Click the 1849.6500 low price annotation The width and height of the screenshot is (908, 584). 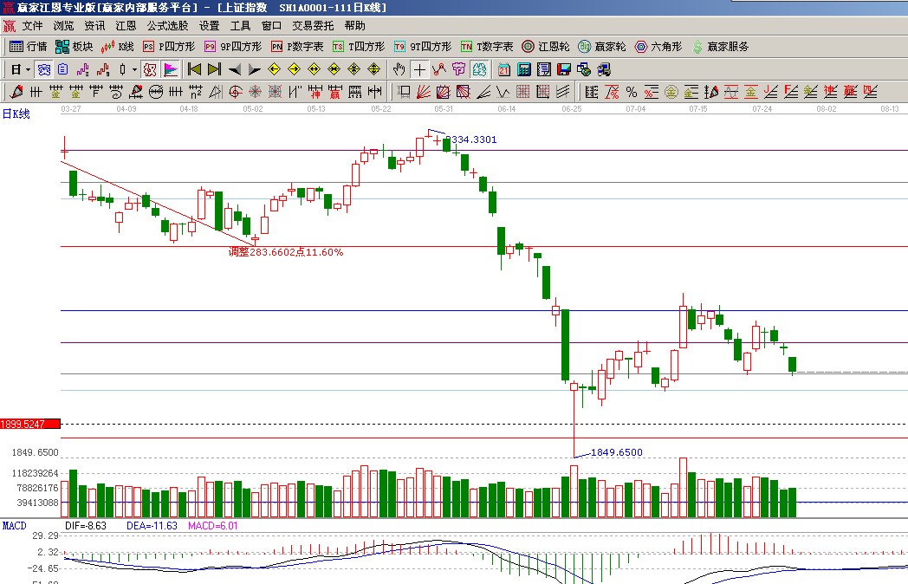tap(616, 452)
